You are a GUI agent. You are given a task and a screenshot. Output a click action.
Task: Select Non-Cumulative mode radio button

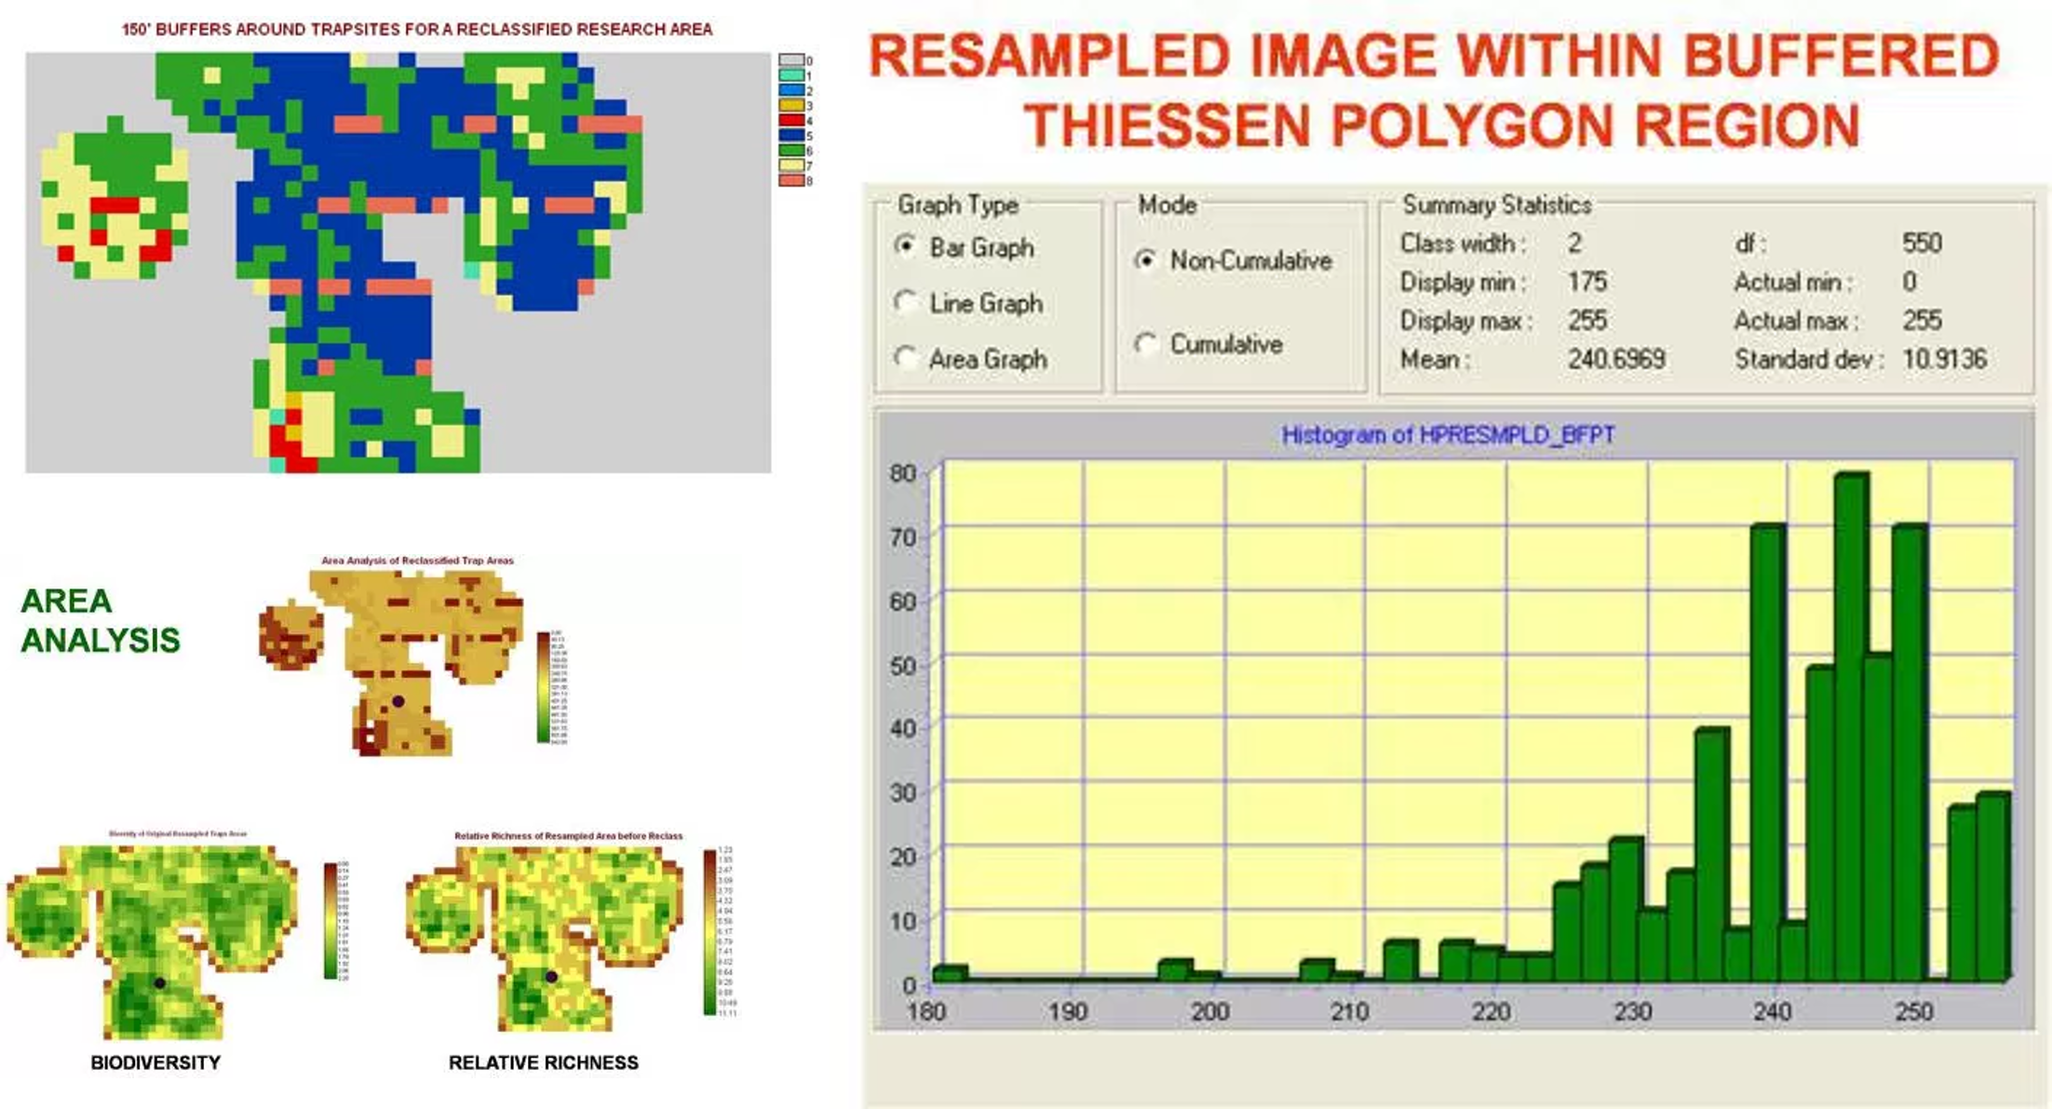coord(1146,260)
